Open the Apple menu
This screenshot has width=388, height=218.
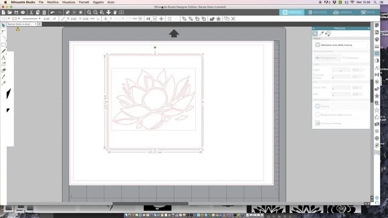coord(5,2)
